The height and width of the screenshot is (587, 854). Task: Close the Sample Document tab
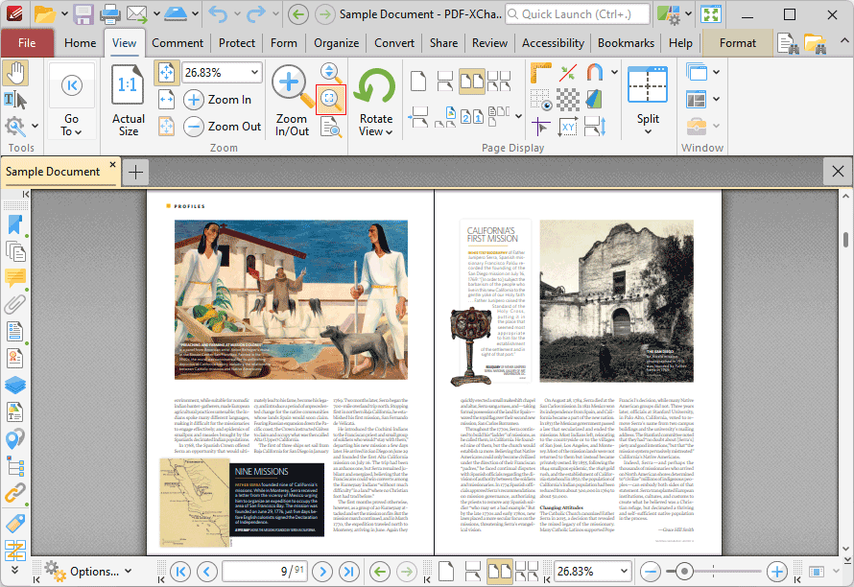tap(112, 164)
